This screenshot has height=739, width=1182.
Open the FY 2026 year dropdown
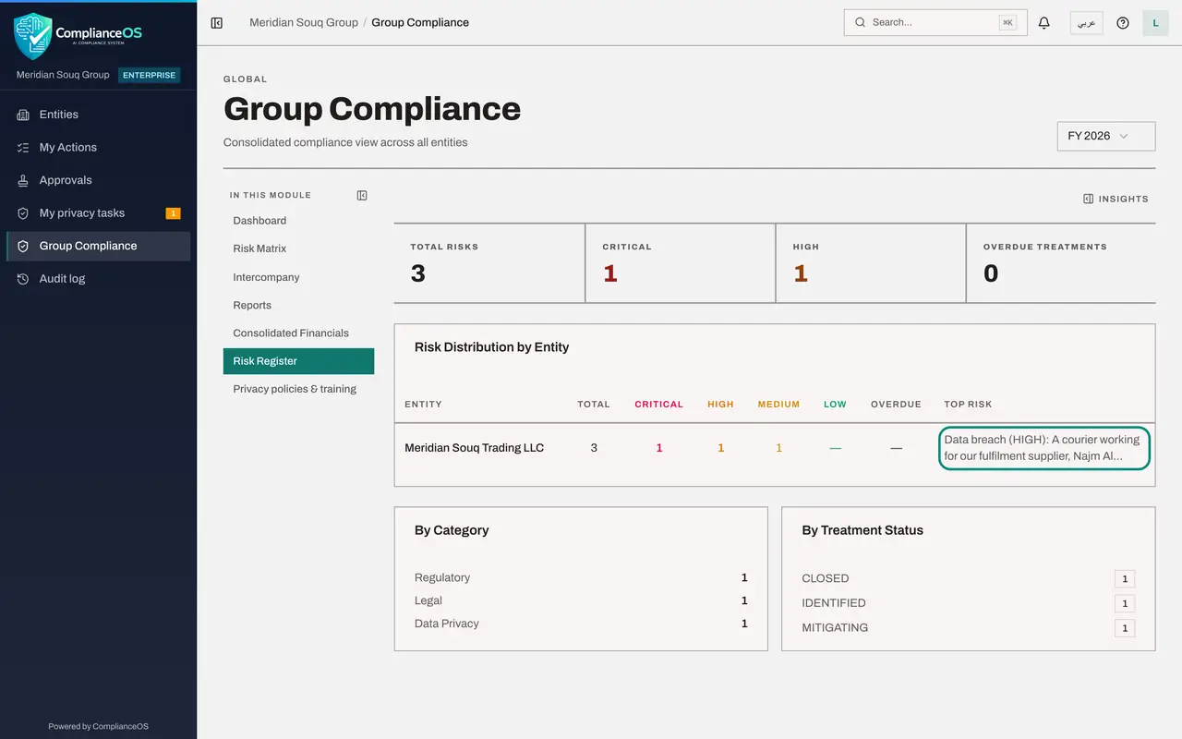click(x=1106, y=136)
